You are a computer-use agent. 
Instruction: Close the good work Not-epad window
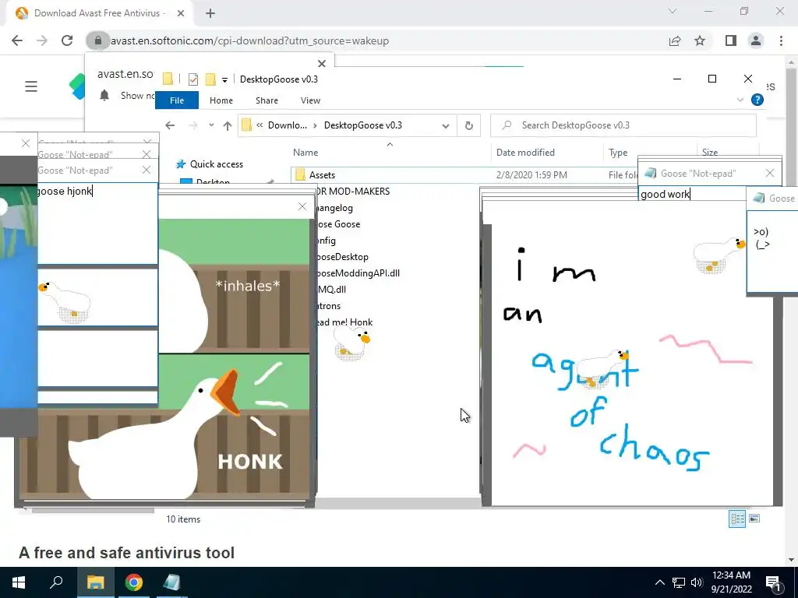pyautogui.click(x=769, y=174)
